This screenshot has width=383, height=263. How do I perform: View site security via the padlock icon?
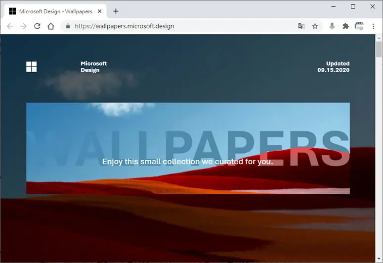[x=68, y=26]
